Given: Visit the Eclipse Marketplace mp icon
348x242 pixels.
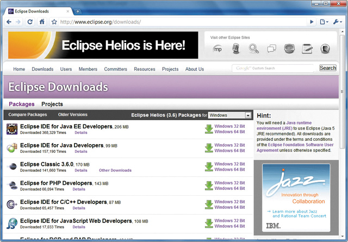Looking at the screenshot, I should click(217, 49).
